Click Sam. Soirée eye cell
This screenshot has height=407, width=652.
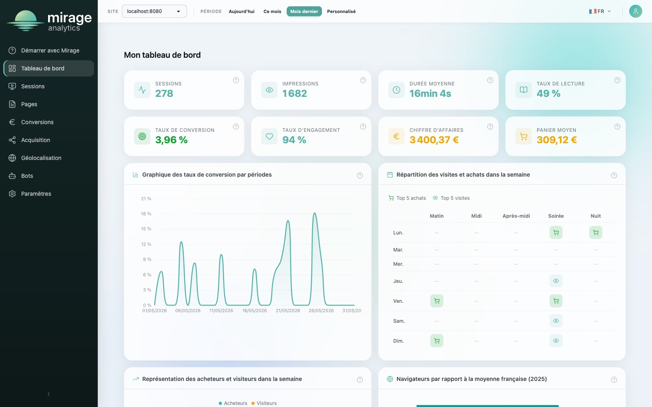(x=556, y=321)
